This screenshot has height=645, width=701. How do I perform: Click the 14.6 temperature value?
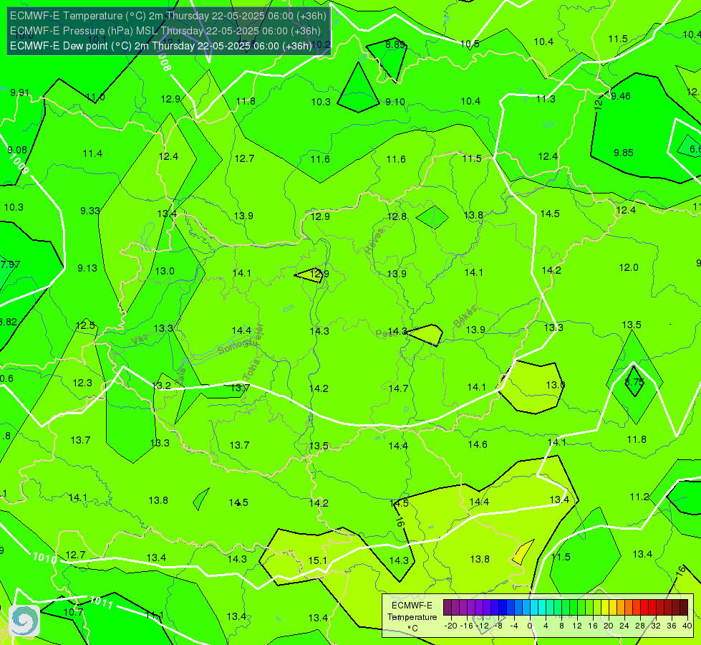tap(478, 444)
